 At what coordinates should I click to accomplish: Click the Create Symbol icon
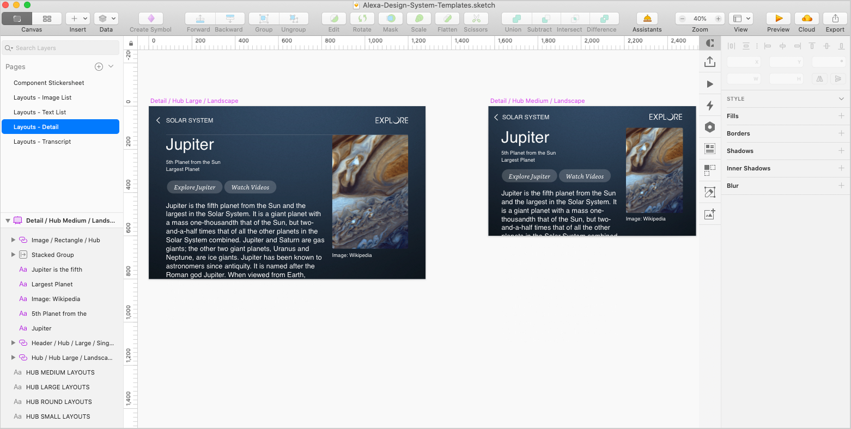pos(150,17)
